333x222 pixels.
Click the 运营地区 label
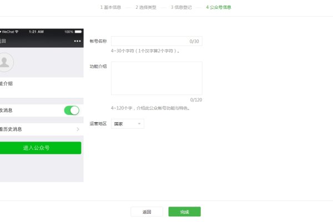98,124
